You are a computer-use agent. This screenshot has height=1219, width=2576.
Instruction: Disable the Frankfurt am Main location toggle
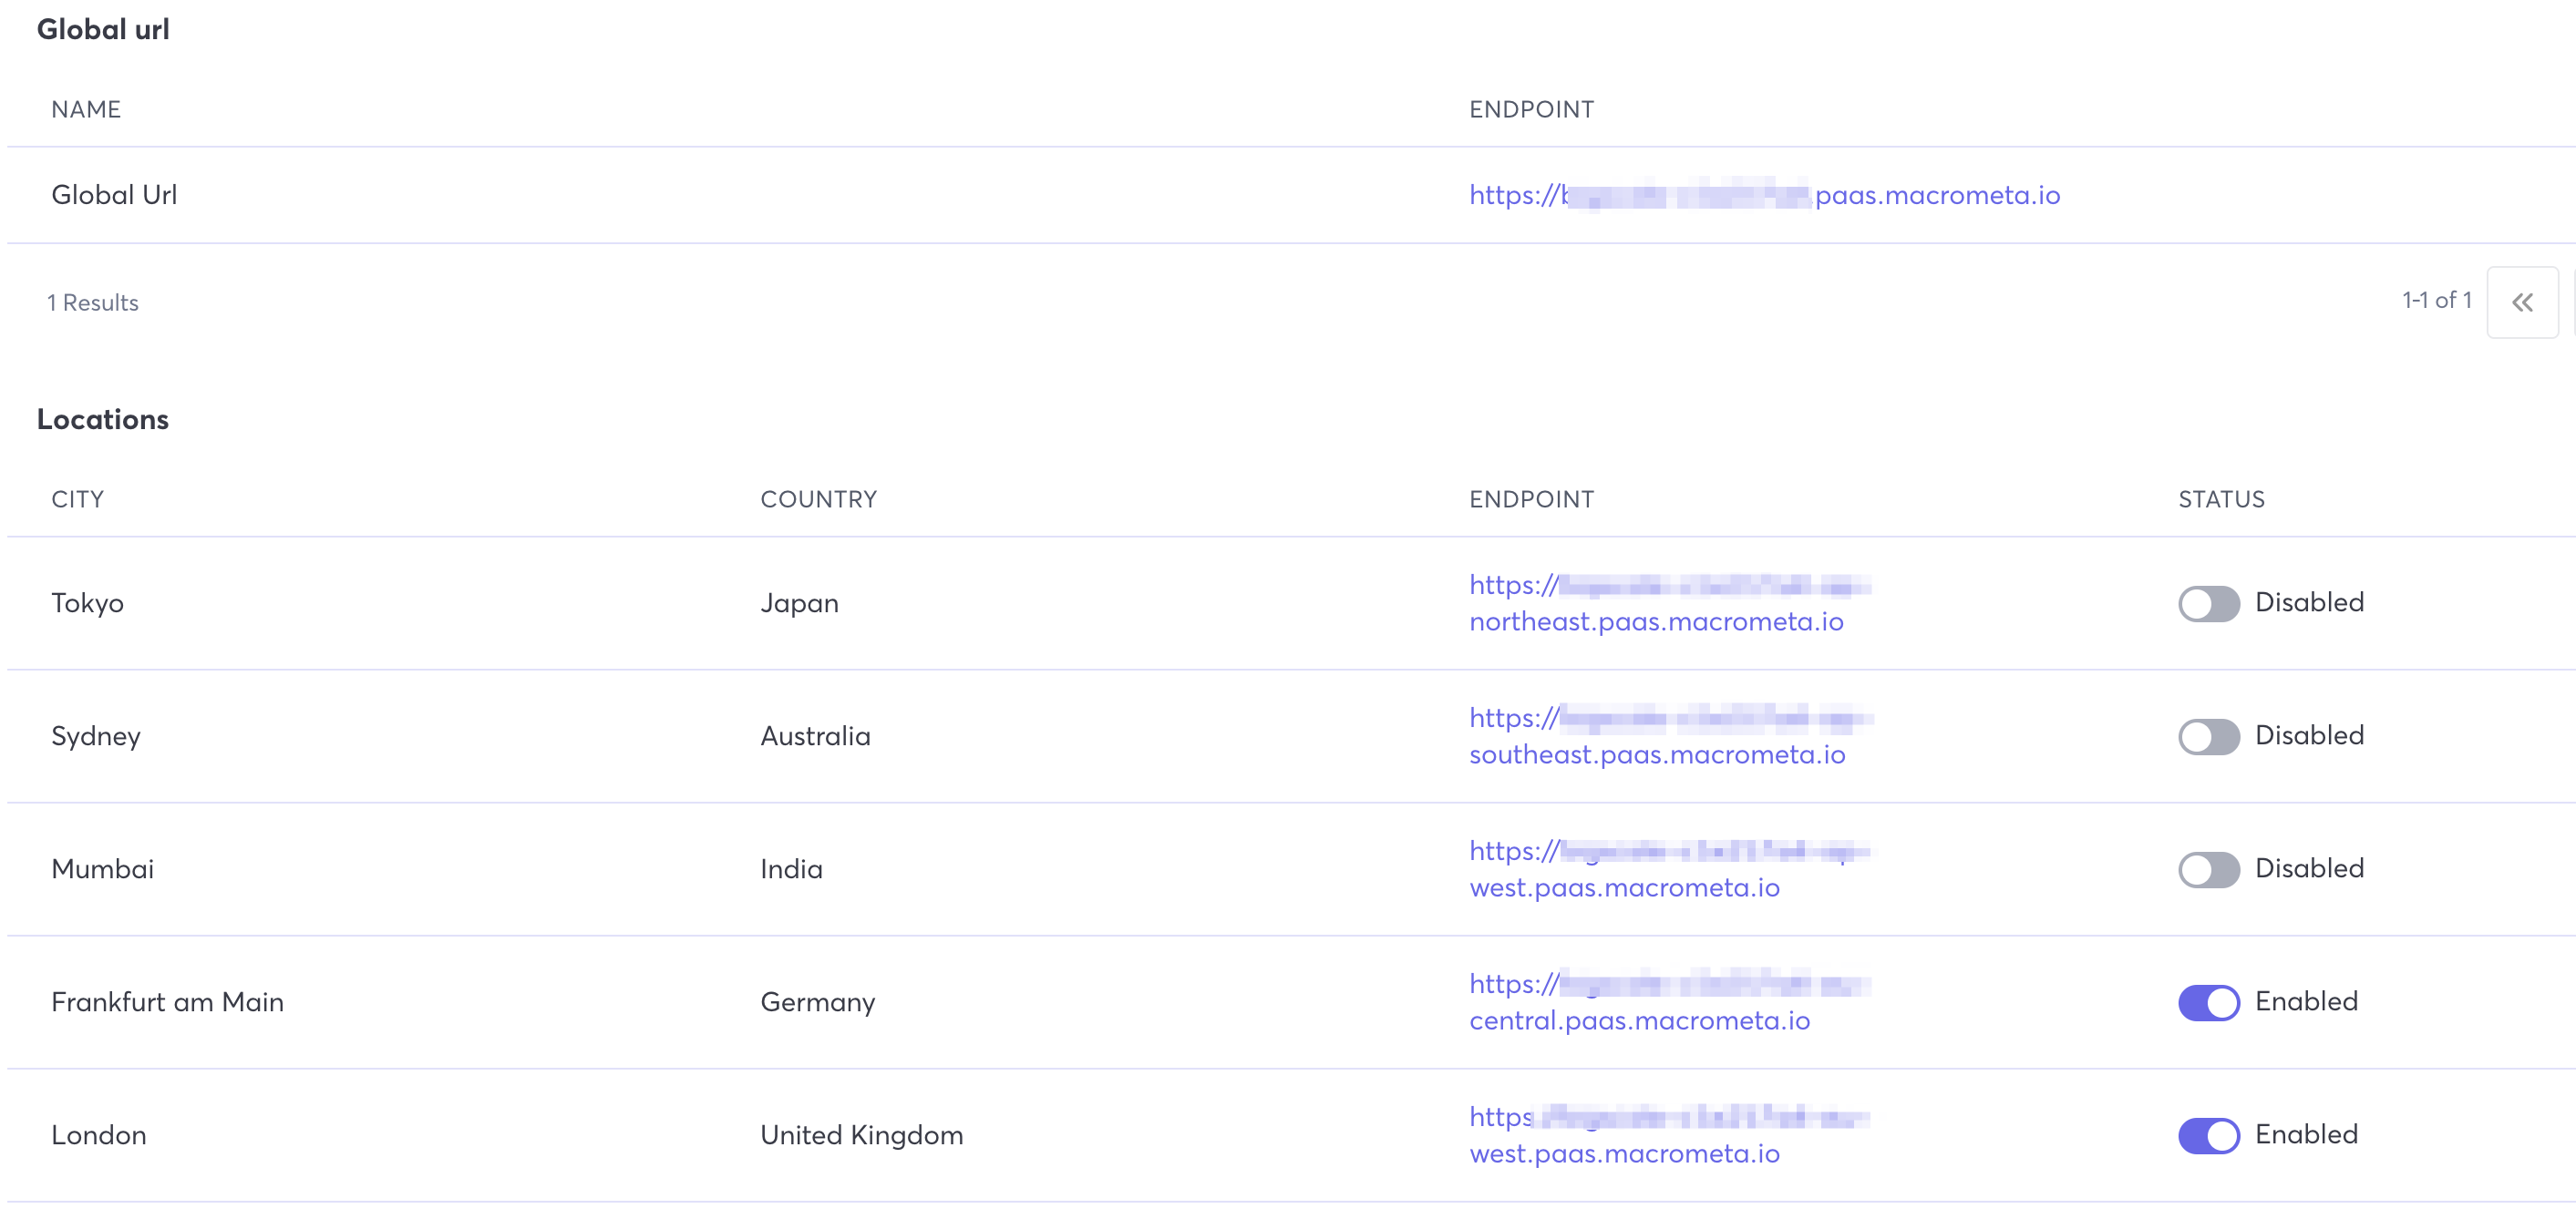pos(2208,1002)
